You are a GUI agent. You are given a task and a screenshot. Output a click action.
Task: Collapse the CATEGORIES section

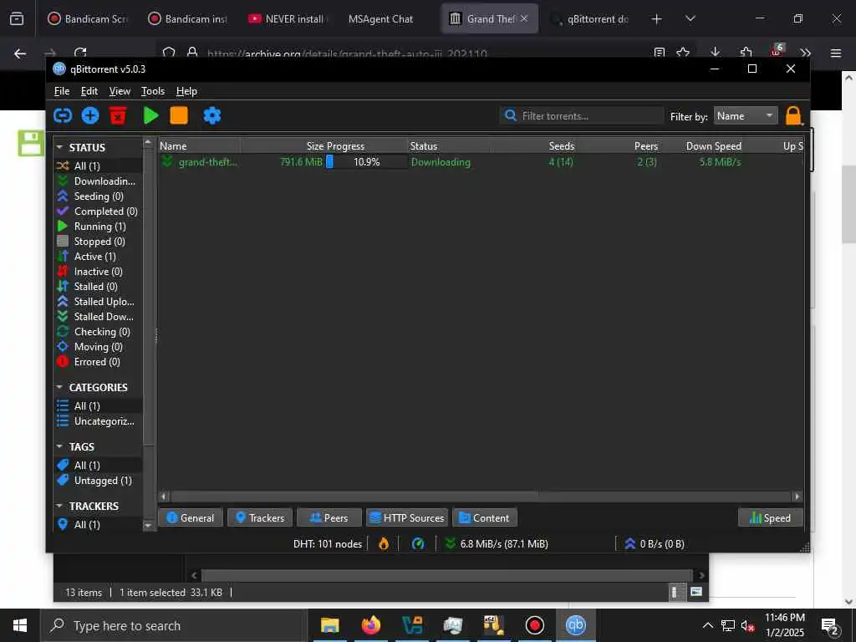[59, 387]
